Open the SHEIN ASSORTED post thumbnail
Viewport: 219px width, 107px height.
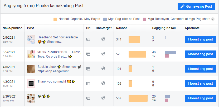click(x=31, y=54)
